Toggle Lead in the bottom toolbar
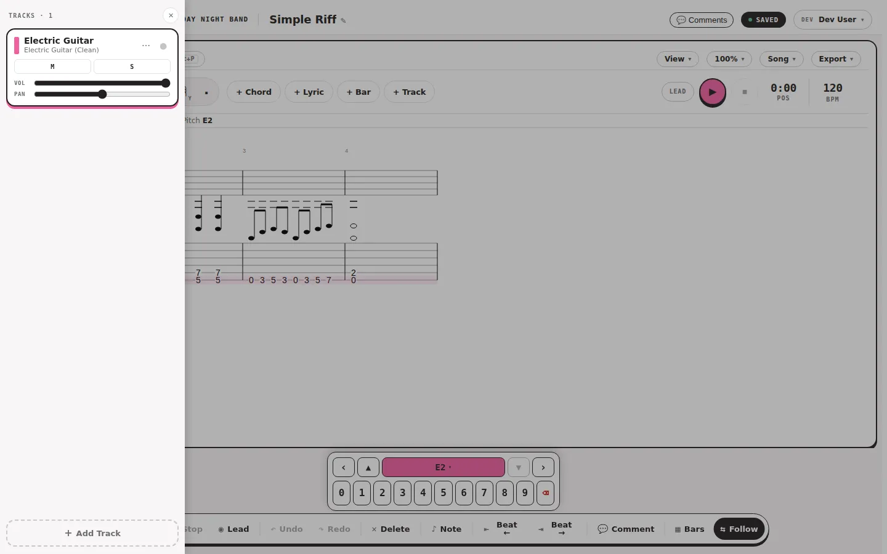 tap(233, 529)
